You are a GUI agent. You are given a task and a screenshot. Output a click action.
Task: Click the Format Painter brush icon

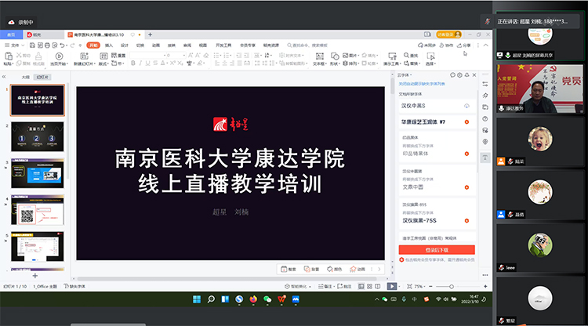tap(38, 56)
